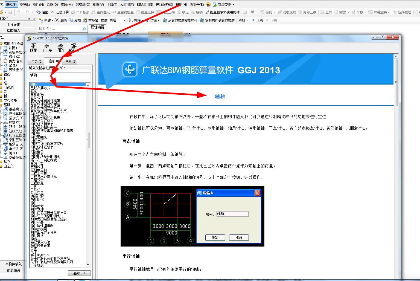This screenshot has width=420, height=281.
Task: Switch to the 搜索(S) tab
Action: [71, 62]
